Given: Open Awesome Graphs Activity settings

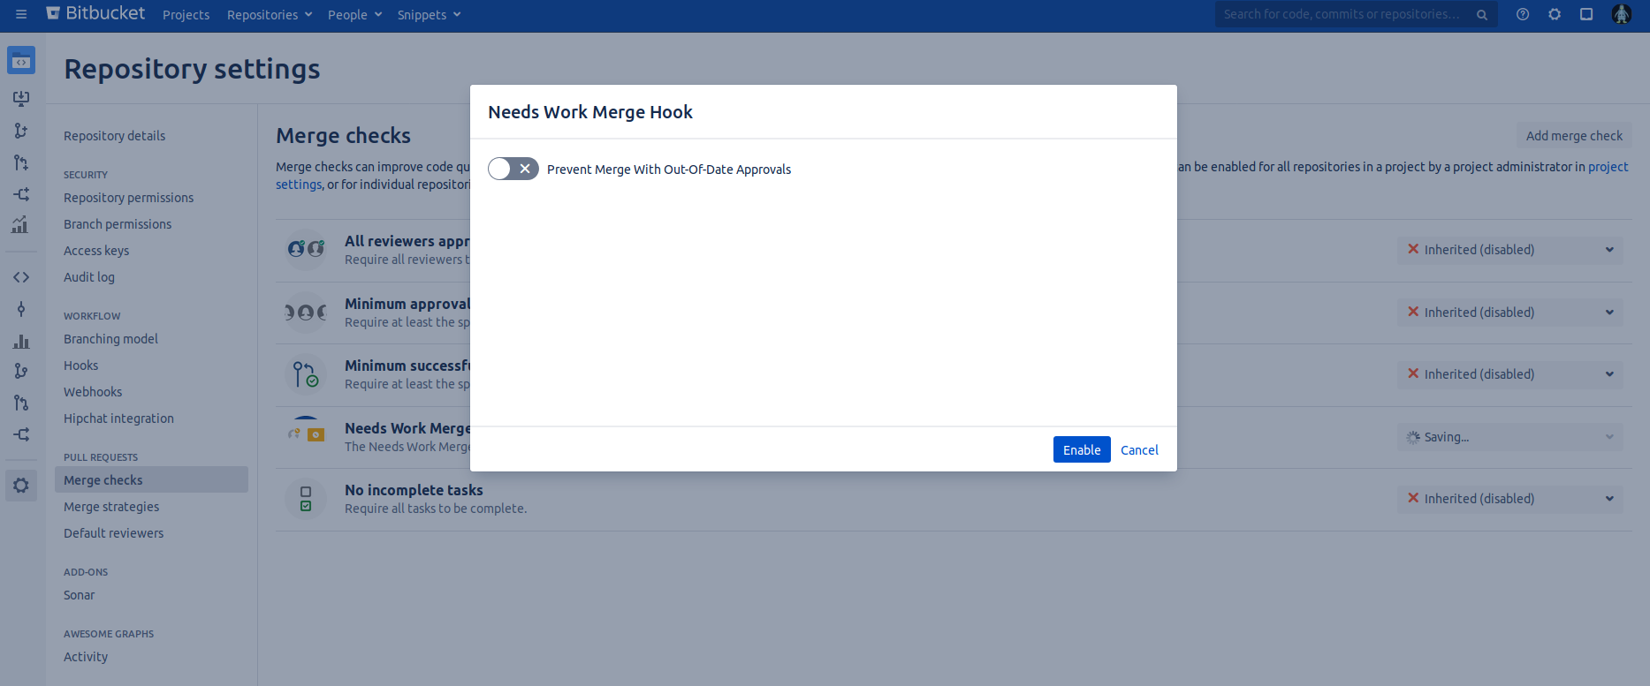Looking at the screenshot, I should tap(86, 657).
